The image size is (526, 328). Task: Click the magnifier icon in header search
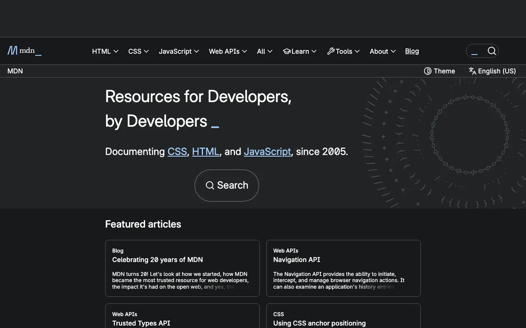492,51
